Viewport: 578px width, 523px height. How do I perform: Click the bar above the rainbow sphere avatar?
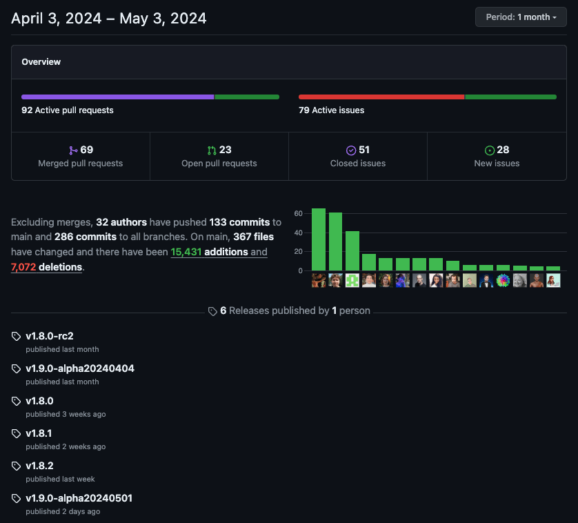click(x=504, y=268)
